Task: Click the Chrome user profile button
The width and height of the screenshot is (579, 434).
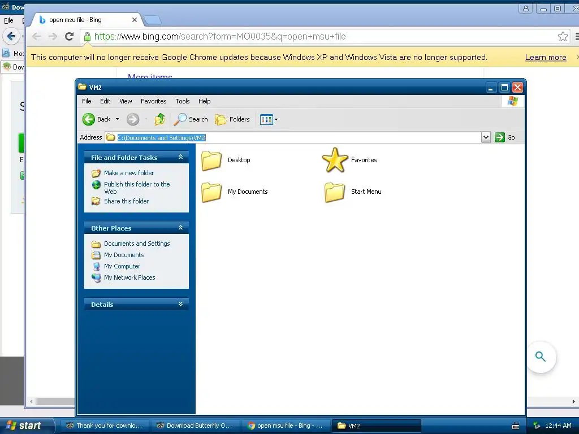Action: pos(525,8)
